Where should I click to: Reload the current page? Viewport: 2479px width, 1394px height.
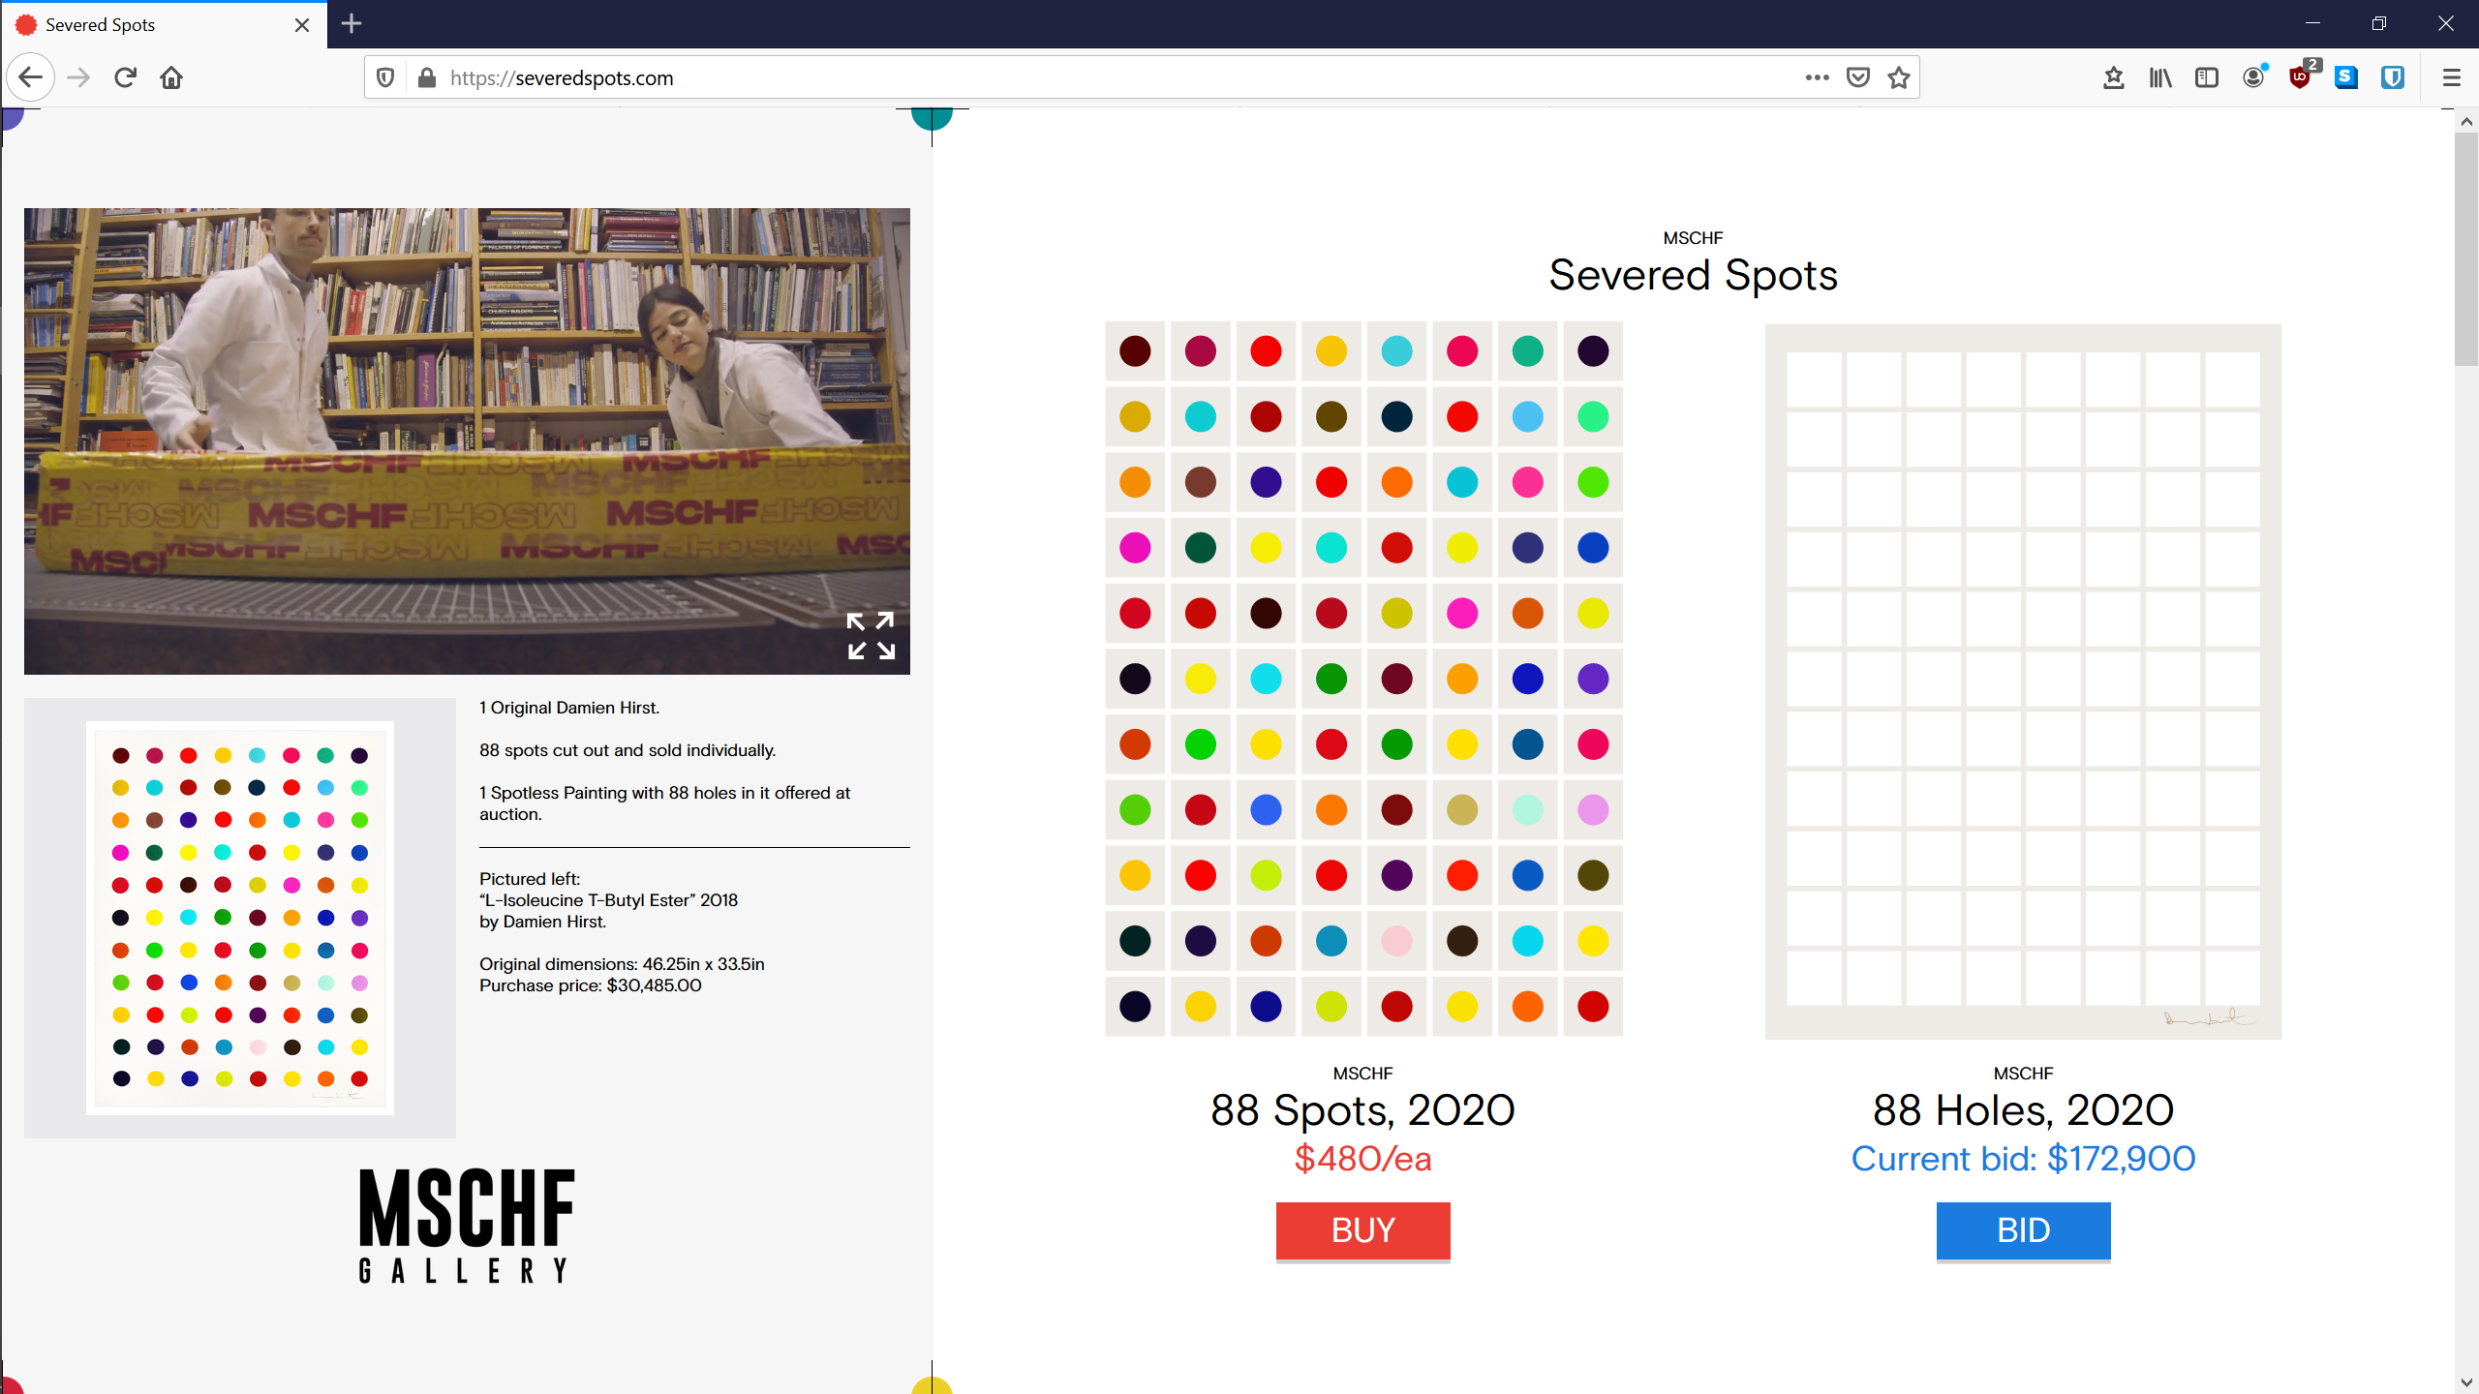tap(125, 77)
